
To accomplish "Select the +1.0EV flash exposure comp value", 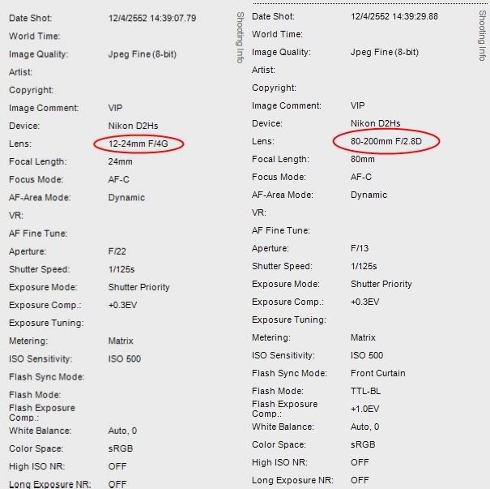I will (364, 409).
